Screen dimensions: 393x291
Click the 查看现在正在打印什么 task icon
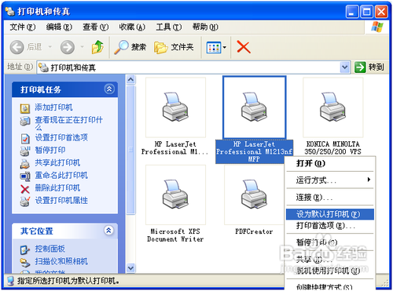click(x=25, y=121)
